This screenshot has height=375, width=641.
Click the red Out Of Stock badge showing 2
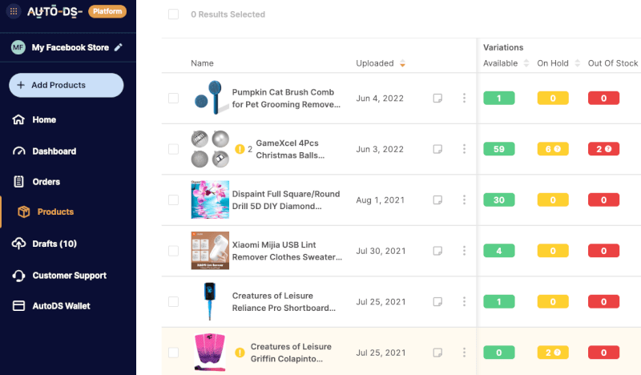tap(603, 149)
